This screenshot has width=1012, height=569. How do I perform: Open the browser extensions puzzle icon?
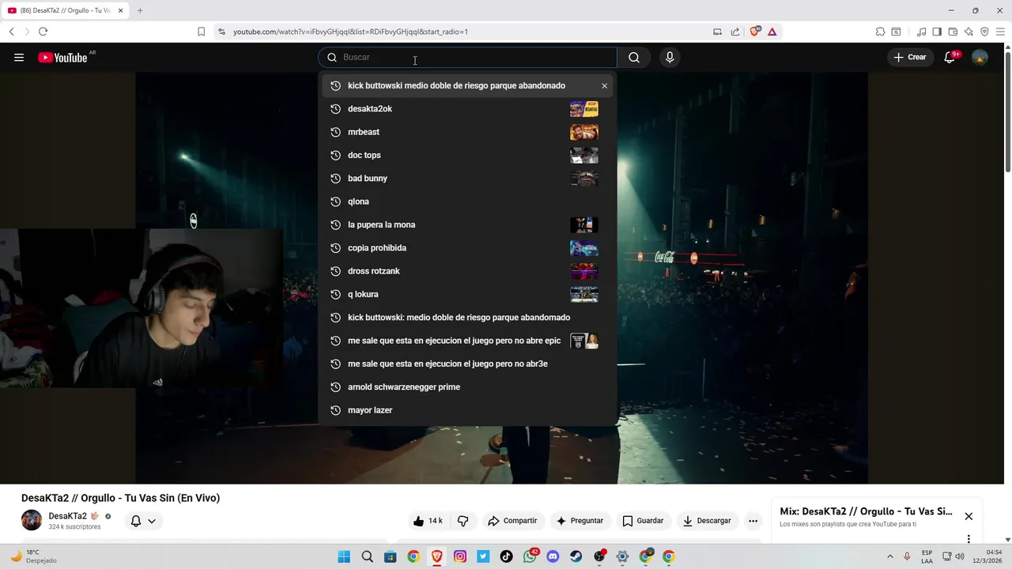coord(880,32)
